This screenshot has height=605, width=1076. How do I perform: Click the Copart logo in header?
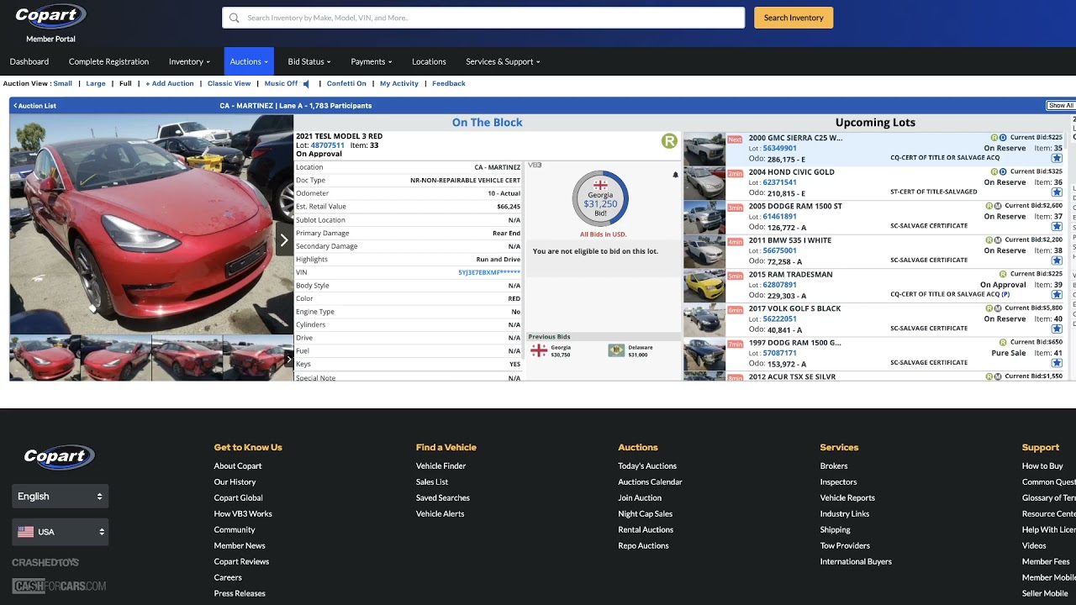50,15
